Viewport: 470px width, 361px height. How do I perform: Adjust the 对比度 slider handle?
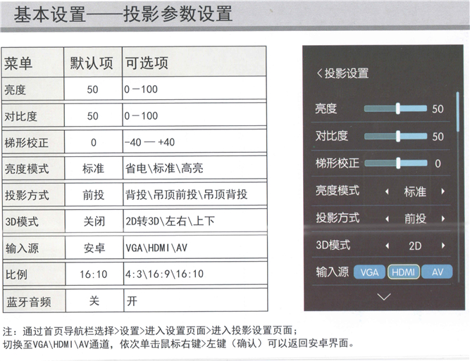(x=398, y=137)
